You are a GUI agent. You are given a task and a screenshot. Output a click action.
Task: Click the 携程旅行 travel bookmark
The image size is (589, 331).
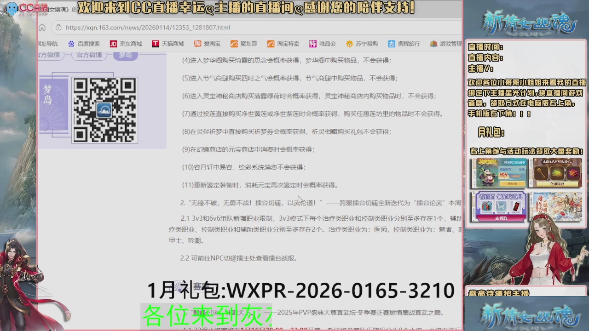[404, 44]
